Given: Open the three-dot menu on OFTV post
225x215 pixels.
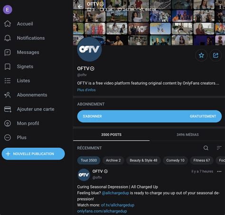Looking at the screenshot, I should pos(219,171).
